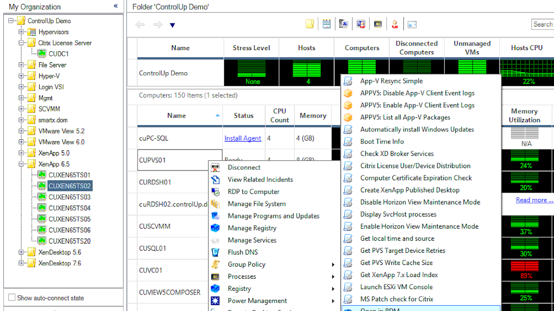Click the Stress Level None indicator
Screen dimensions: 554x311
[252, 73]
